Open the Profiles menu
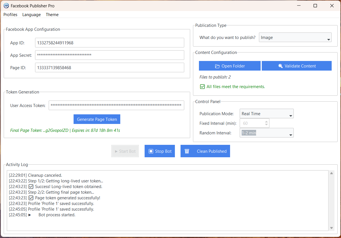The width and height of the screenshot is (341, 238). [10, 15]
